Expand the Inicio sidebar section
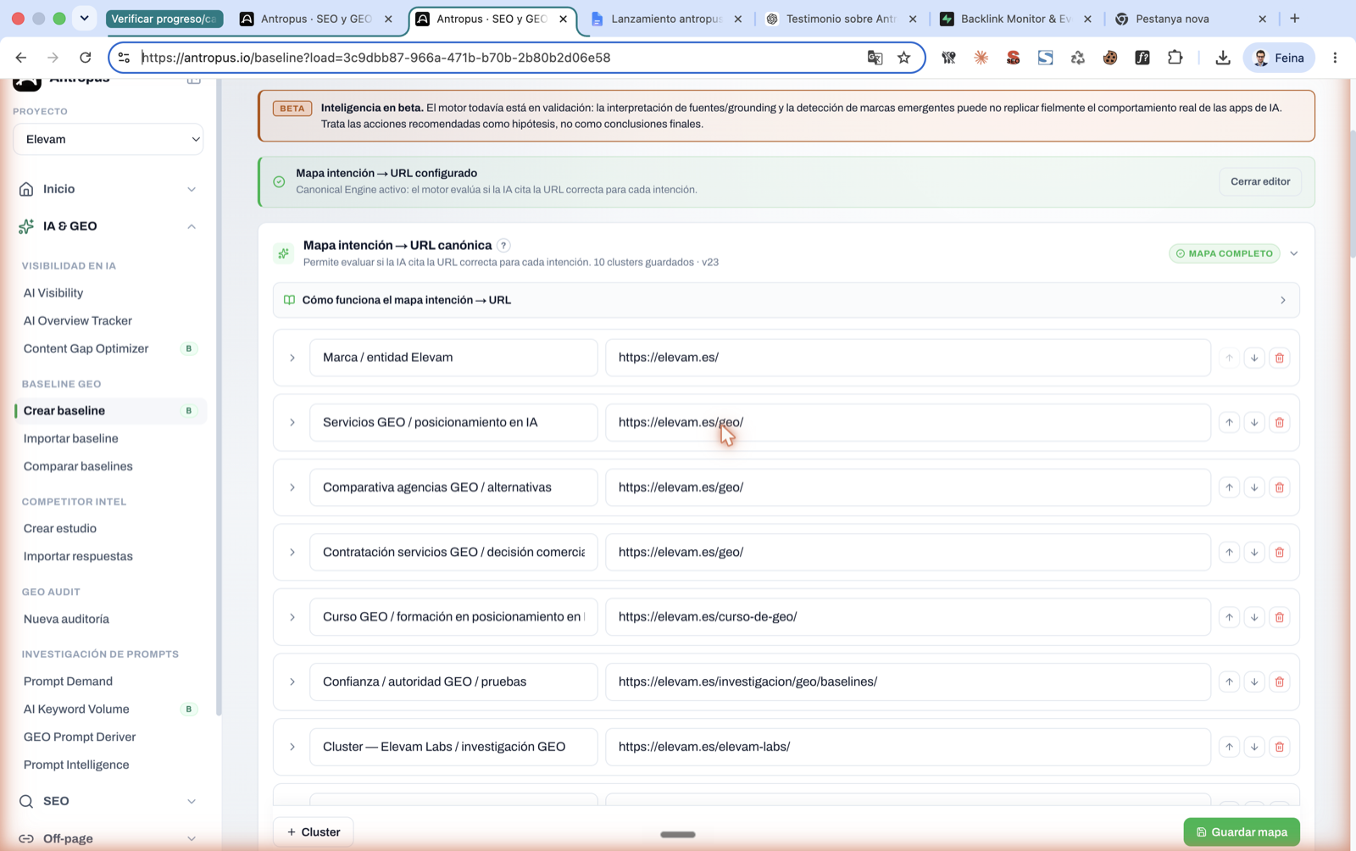 click(x=192, y=189)
